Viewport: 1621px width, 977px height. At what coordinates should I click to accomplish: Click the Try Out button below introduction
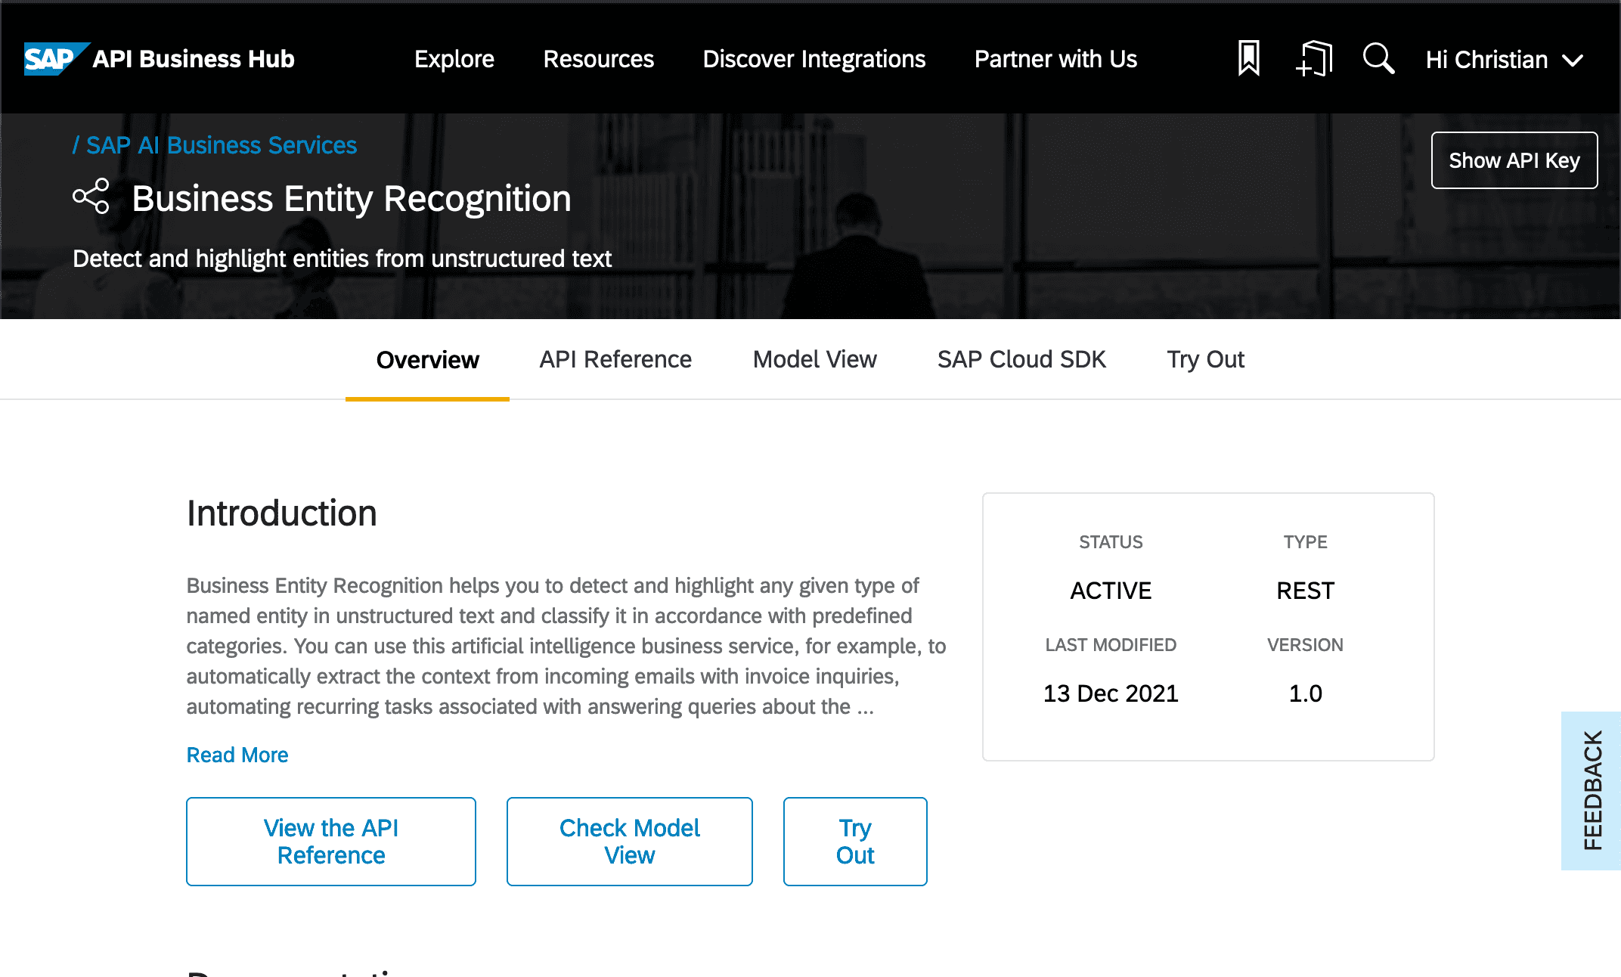tap(855, 842)
